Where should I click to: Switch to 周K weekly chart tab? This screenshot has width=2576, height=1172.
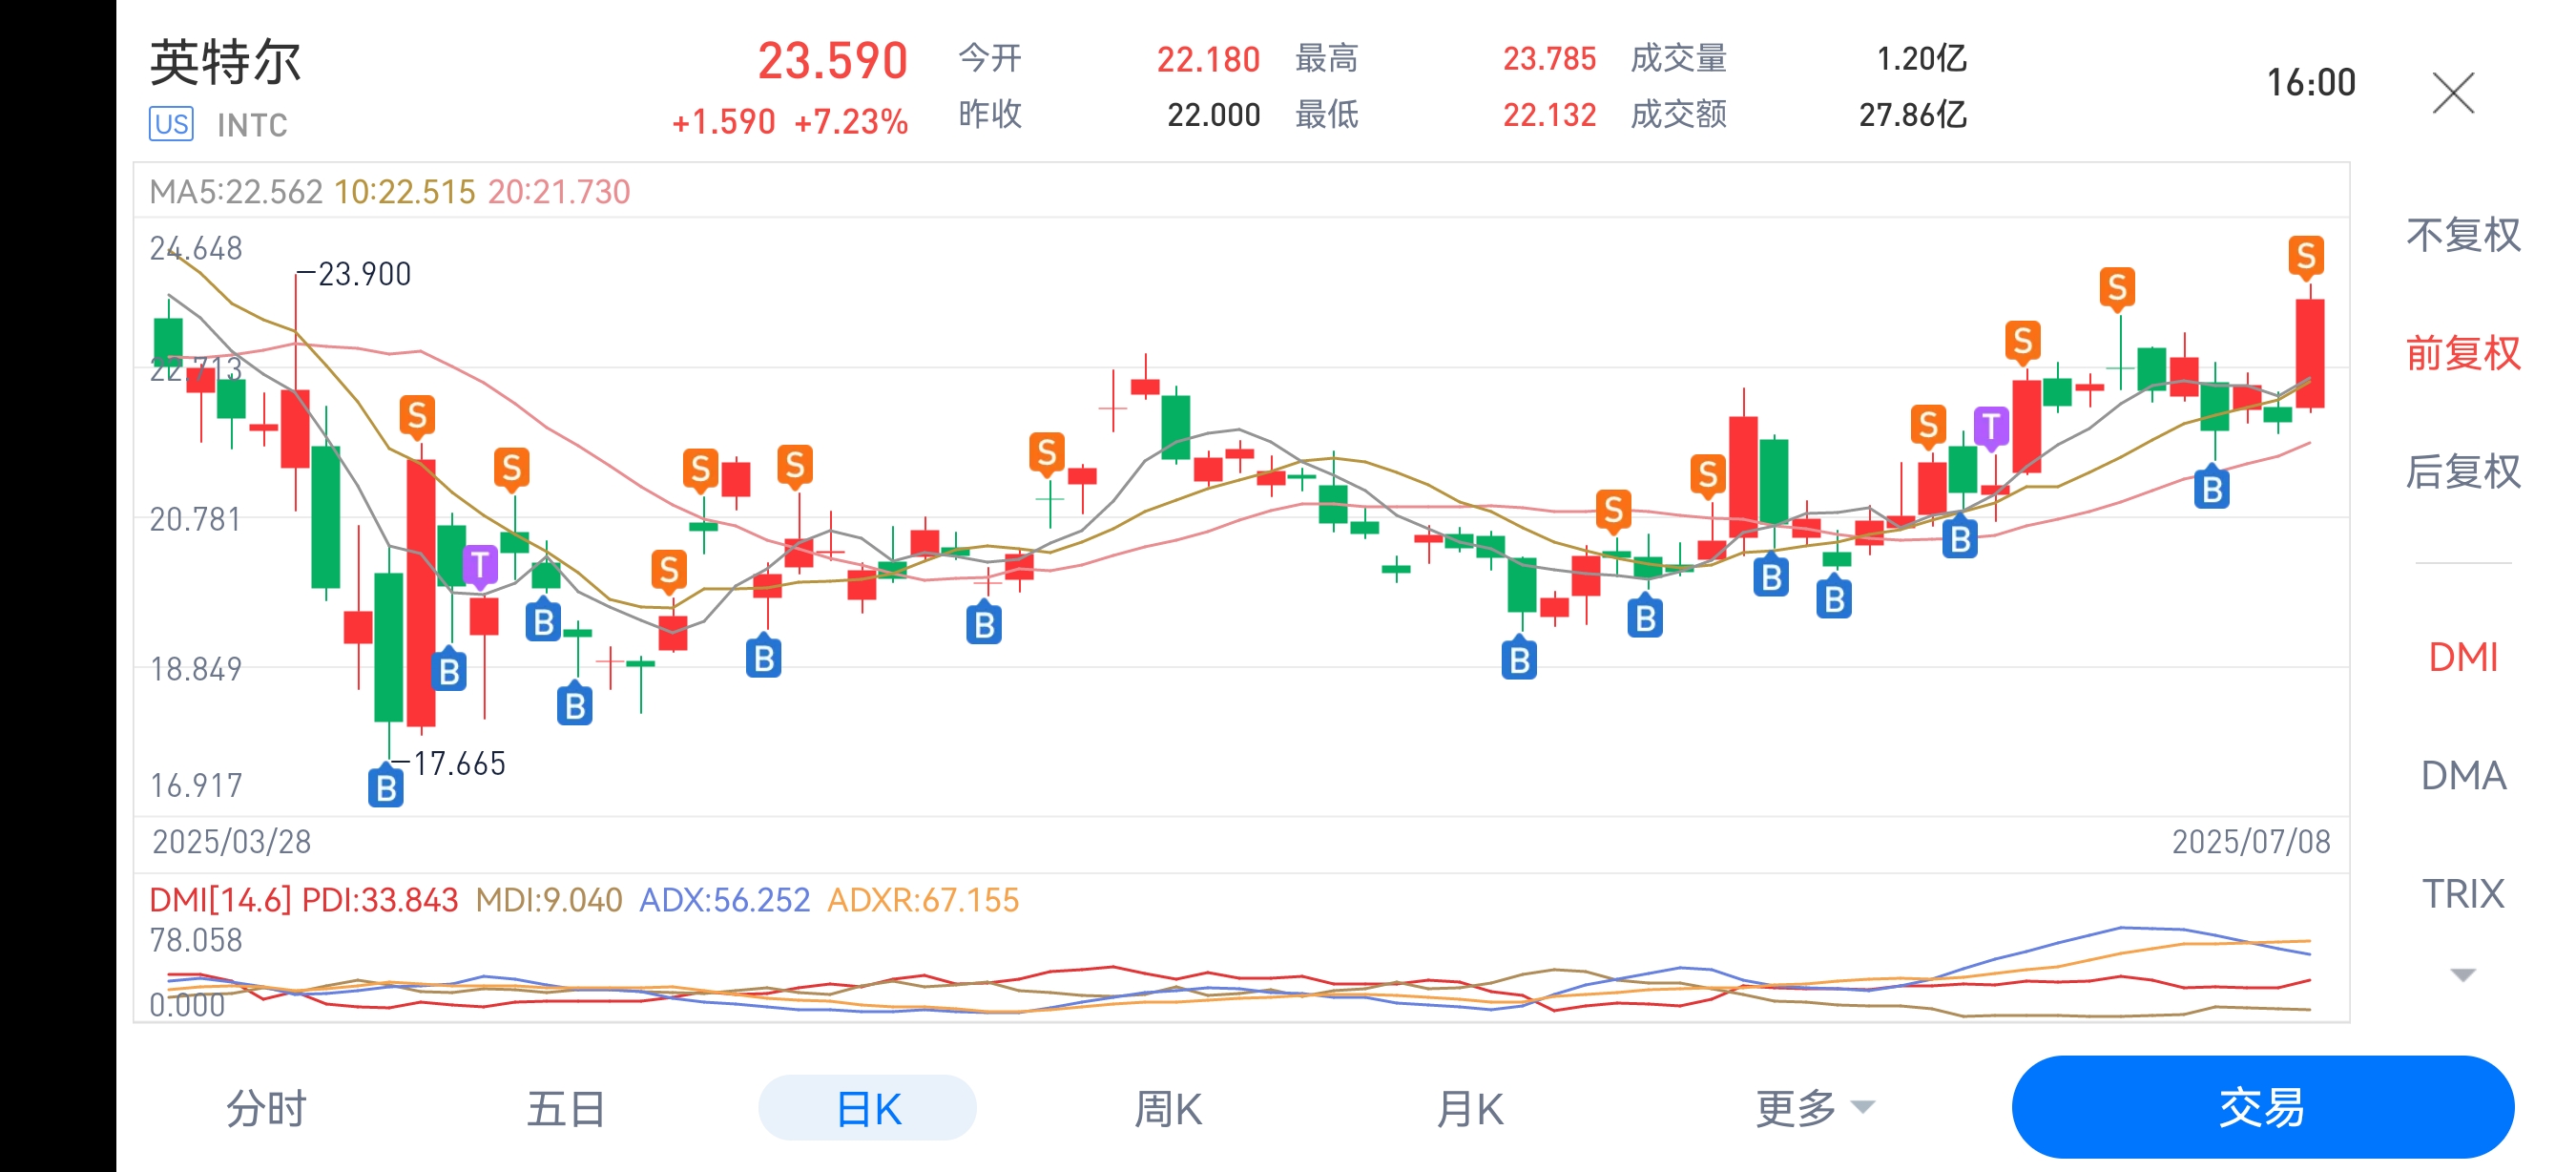click(1167, 1108)
